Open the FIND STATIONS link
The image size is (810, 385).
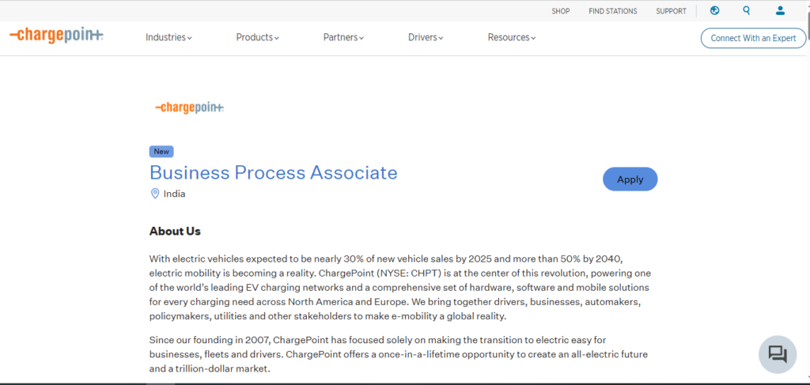(613, 11)
